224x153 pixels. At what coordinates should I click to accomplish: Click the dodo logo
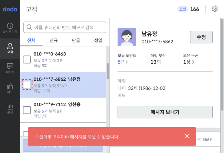10,9
